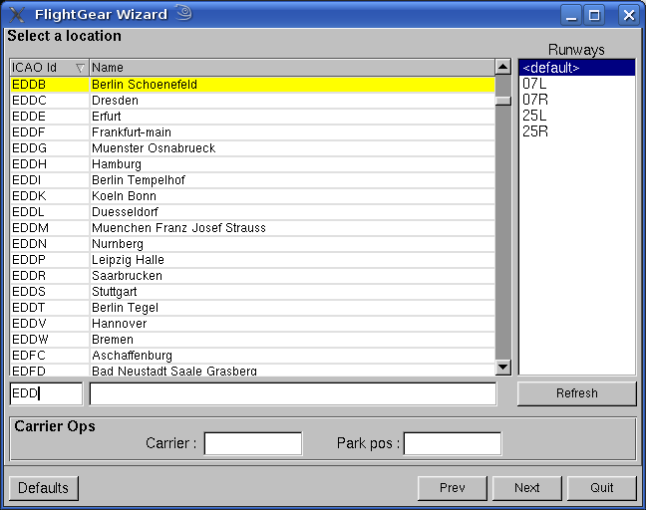Select the Nurnberg airport row
The width and height of the screenshot is (646, 510).
(252, 244)
